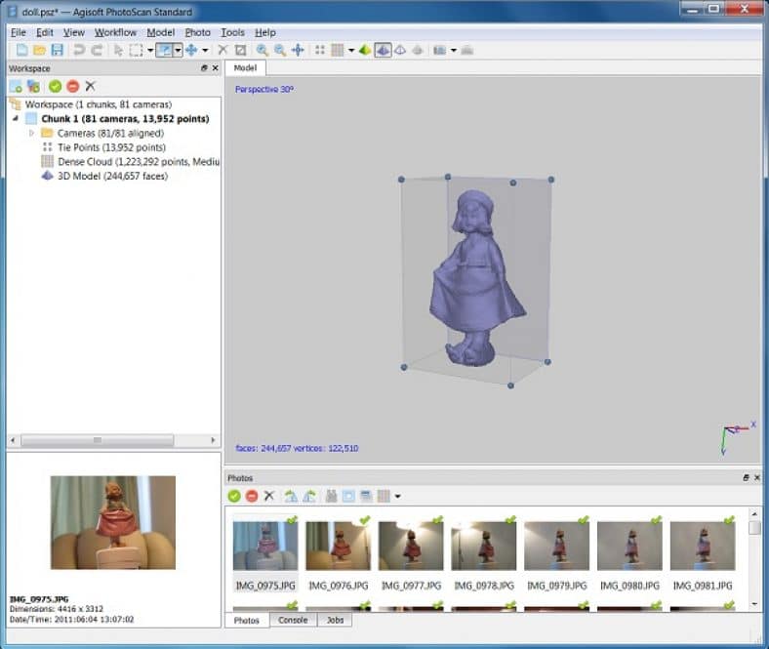769x649 pixels.
Task: Click the Reset View icon in toolbar
Action: [x=298, y=50]
